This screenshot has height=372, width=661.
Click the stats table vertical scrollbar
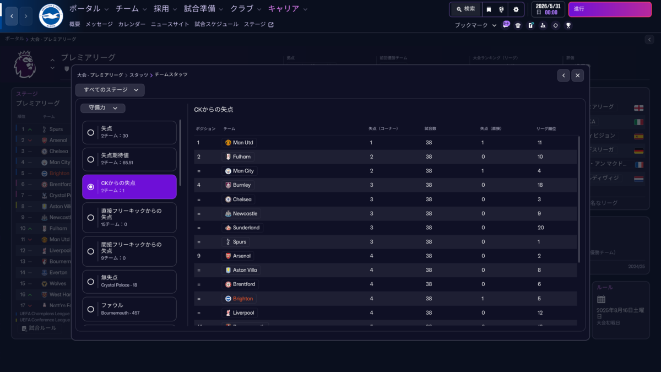click(579, 200)
